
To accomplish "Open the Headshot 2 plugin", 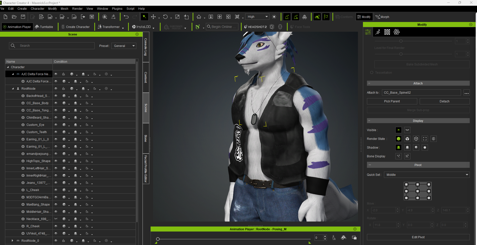I will tap(255, 27).
